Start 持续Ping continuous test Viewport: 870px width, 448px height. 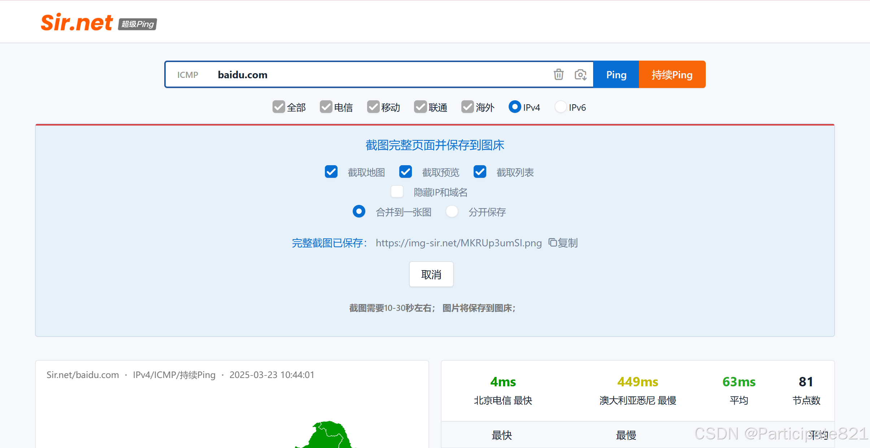tap(672, 74)
